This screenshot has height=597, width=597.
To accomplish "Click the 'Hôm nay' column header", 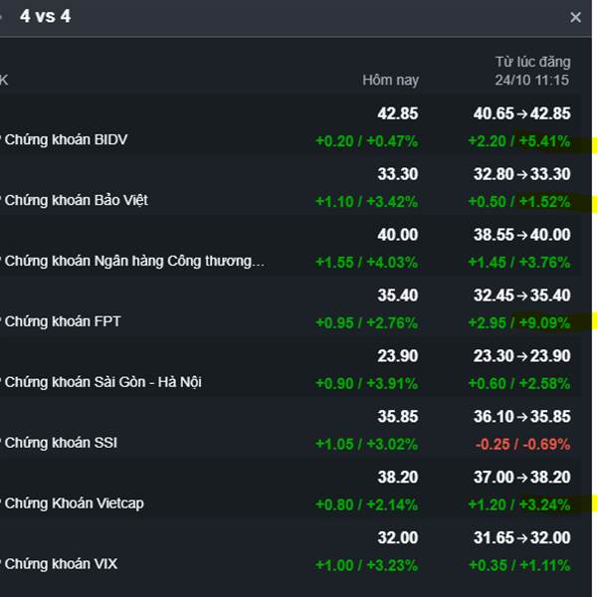I will click(390, 80).
